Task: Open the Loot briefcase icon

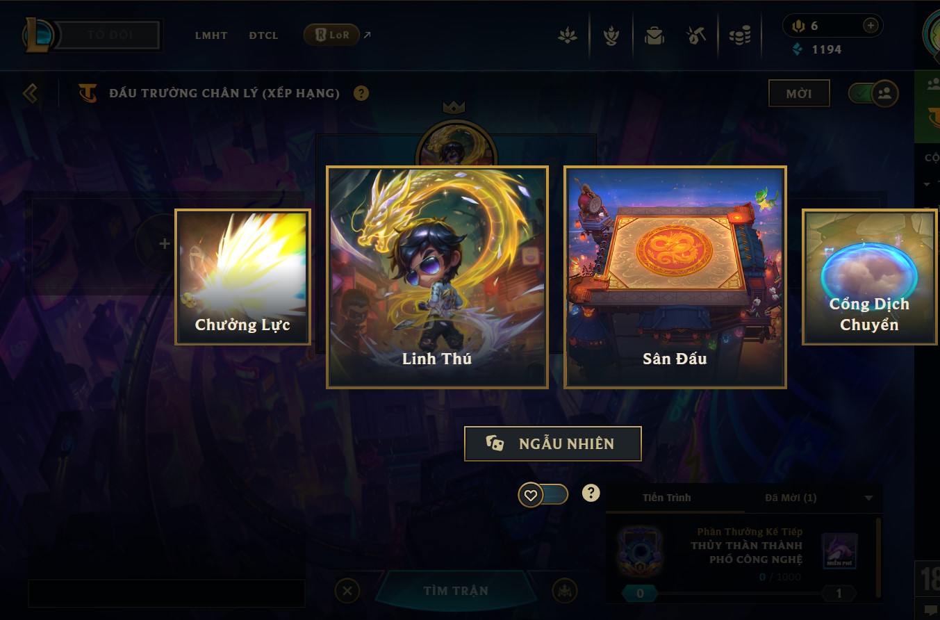Action: point(654,35)
